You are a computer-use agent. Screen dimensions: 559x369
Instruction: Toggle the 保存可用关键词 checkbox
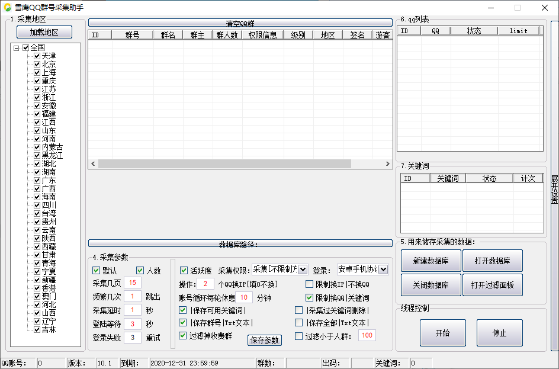[182, 310]
